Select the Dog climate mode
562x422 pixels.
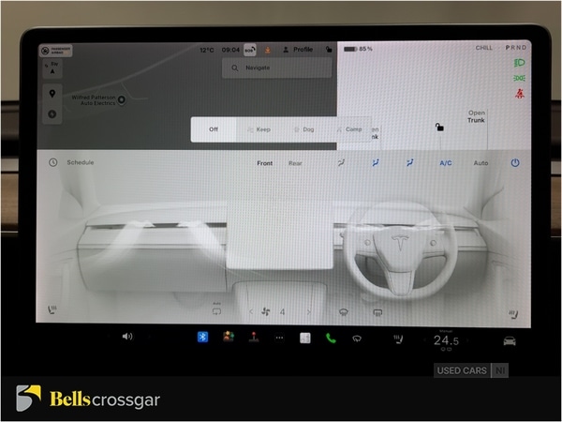tap(305, 129)
